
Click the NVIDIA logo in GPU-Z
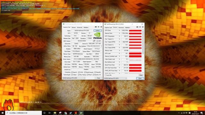click(x=97, y=36)
